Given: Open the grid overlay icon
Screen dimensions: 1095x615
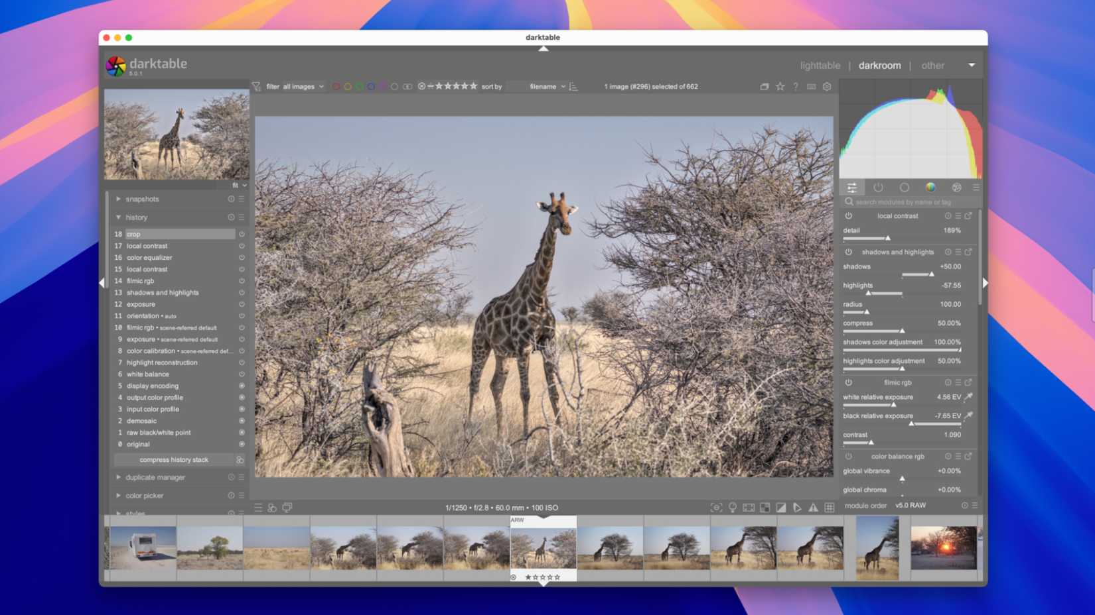Looking at the screenshot, I should click(829, 507).
